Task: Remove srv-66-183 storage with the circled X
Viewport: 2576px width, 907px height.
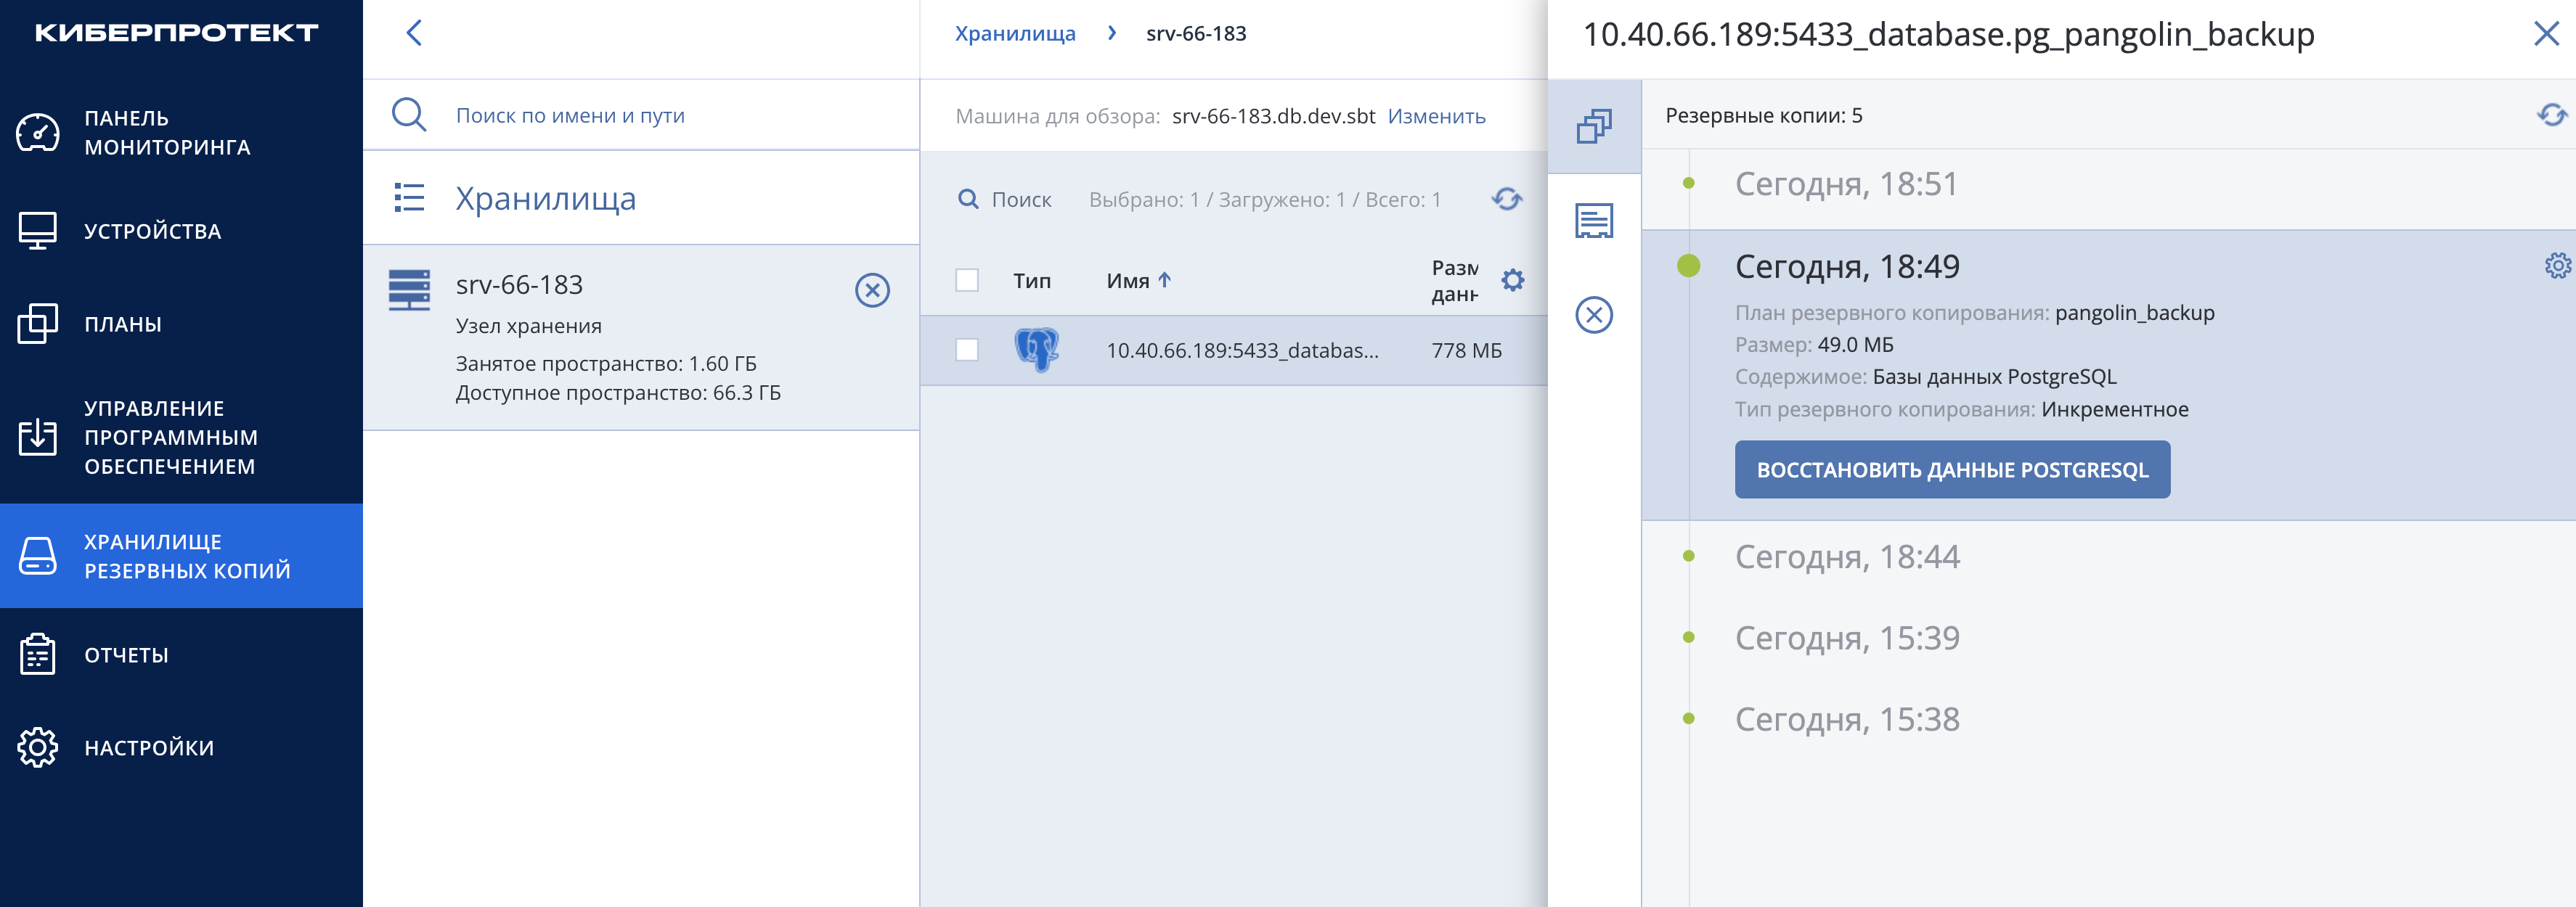Action: pos(872,290)
